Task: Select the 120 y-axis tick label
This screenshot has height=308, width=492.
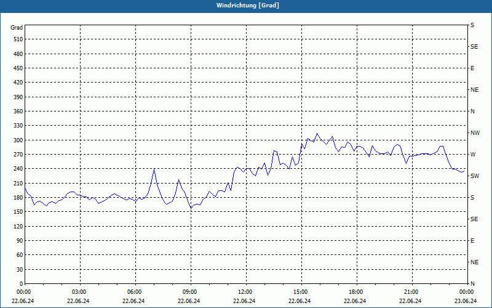Action: 18,226
